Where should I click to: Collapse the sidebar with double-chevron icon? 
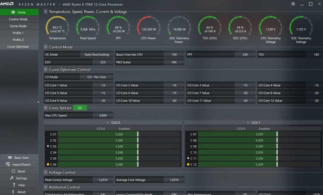tap(38, 102)
